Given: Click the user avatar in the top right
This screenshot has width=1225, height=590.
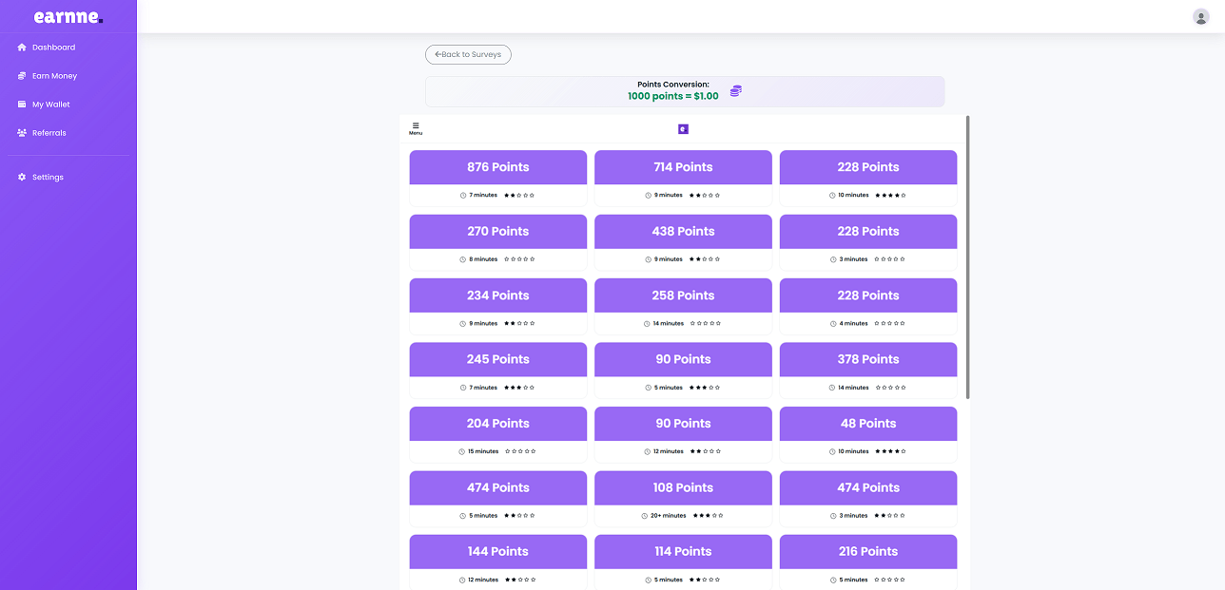Looking at the screenshot, I should point(1200,16).
